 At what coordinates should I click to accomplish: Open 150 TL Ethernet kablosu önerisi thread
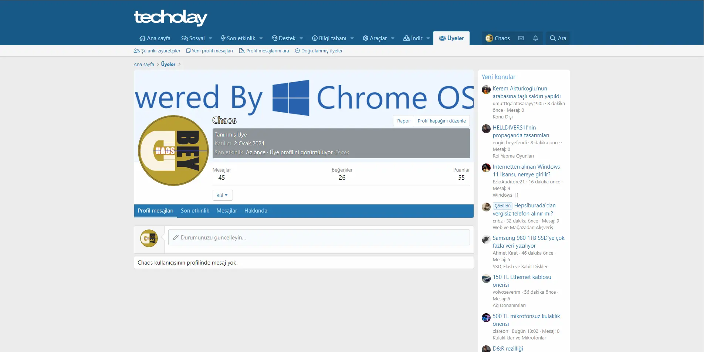click(x=522, y=281)
